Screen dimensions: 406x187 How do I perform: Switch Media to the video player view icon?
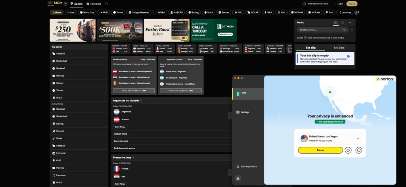point(336,23)
